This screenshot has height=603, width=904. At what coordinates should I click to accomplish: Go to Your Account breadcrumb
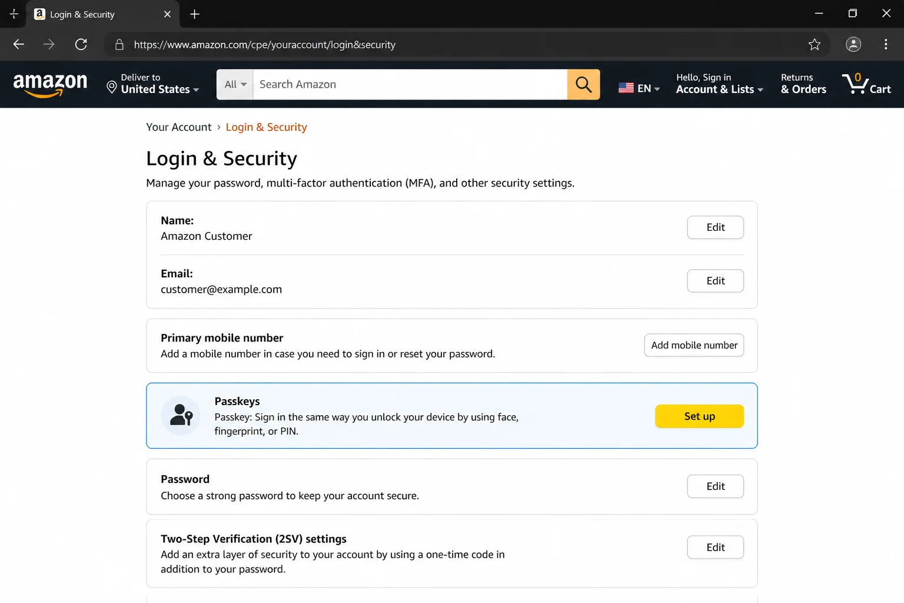pos(179,127)
